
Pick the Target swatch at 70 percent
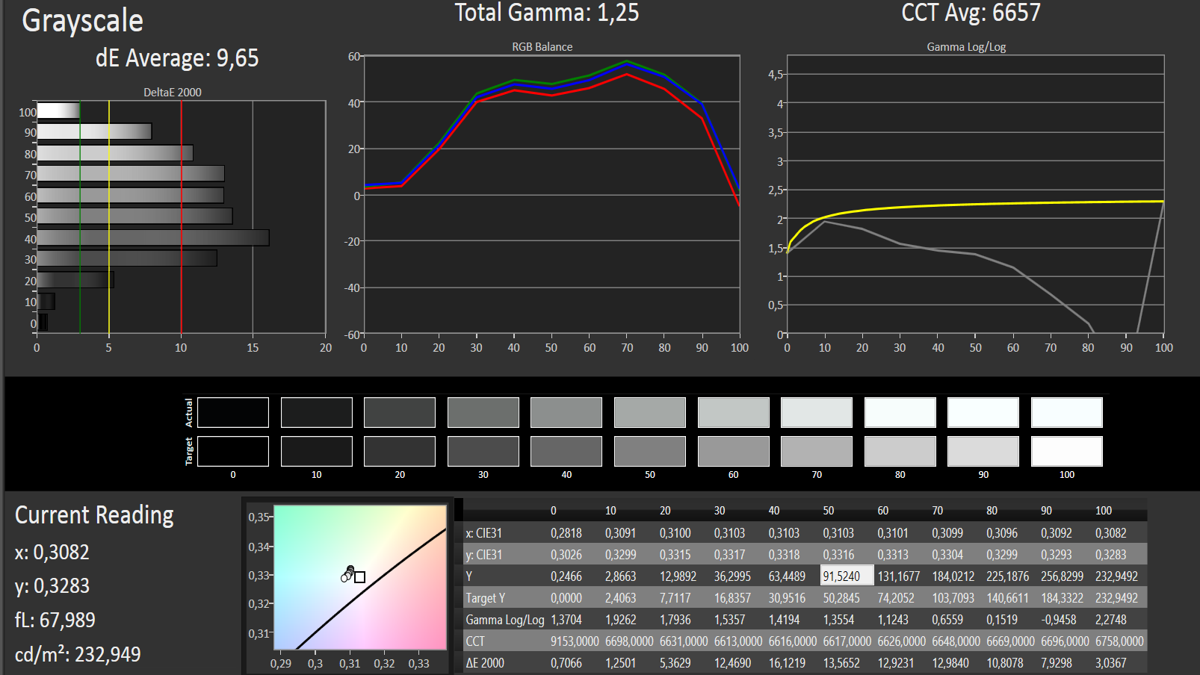(817, 451)
